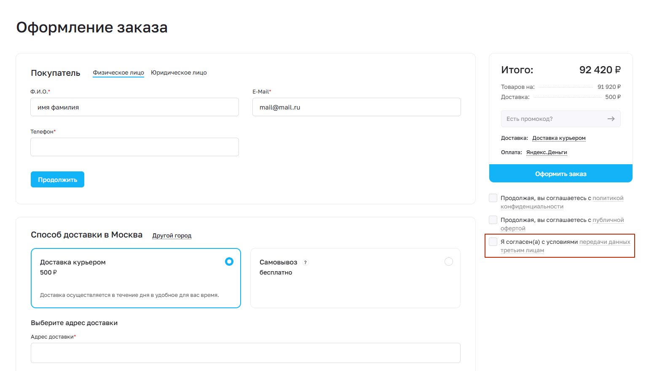Click the promo code arrow icon
Viewport: 646px width, 371px height.
[611, 119]
